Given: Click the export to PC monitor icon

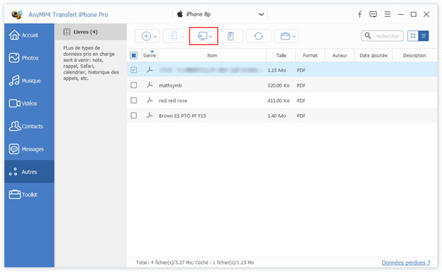Looking at the screenshot, I should pos(203,36).
